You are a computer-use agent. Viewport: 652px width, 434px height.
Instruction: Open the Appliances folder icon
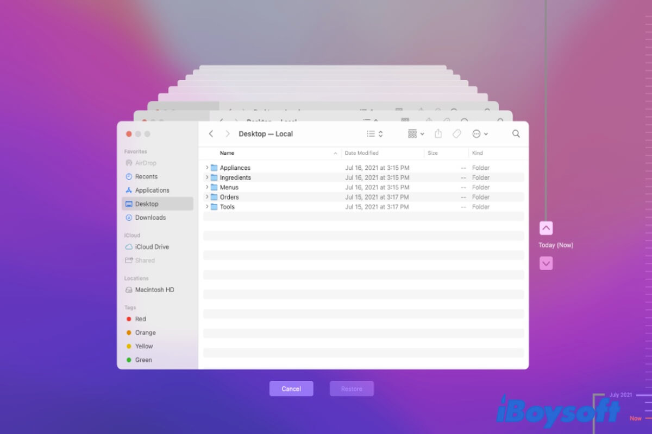214,168
